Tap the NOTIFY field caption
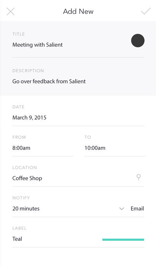156x266 pixels. (21, 198)
